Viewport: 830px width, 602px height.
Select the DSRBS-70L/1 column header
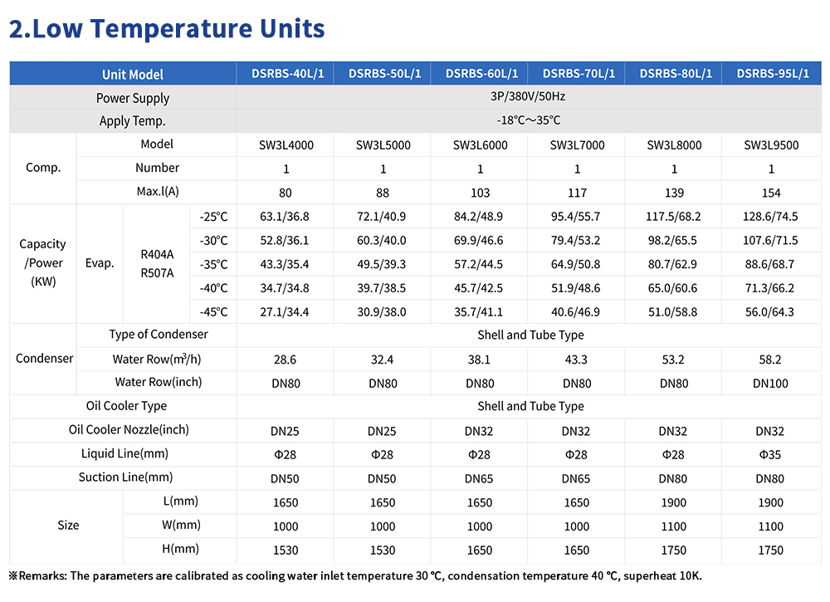579,74
